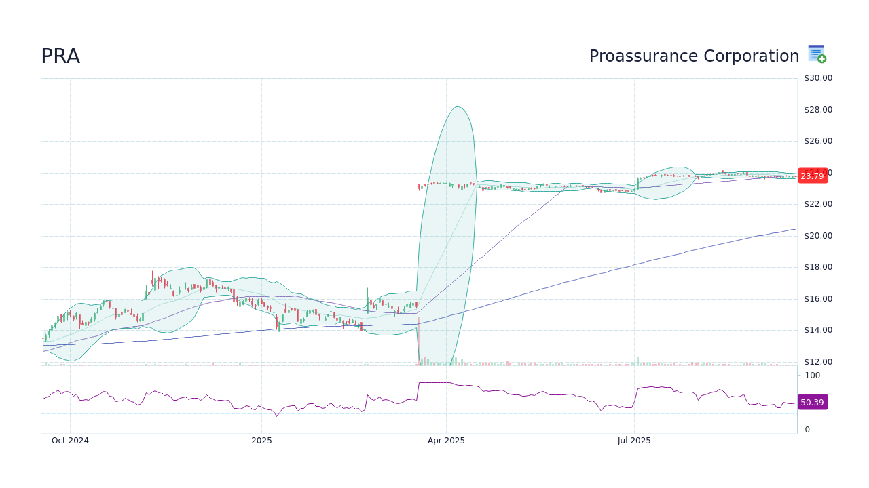Click the $30.00 price axis label

click(818, 78)
